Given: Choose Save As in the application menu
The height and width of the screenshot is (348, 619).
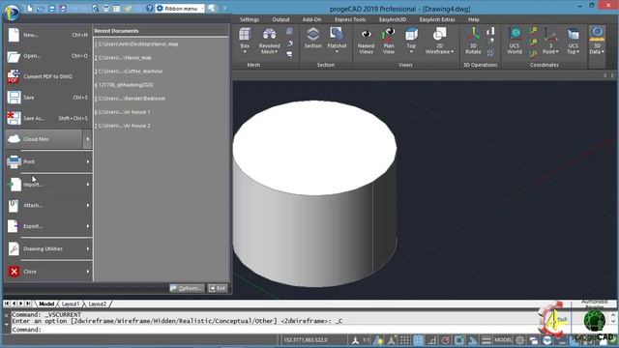Looking at the screenshot, I should 48,118.
